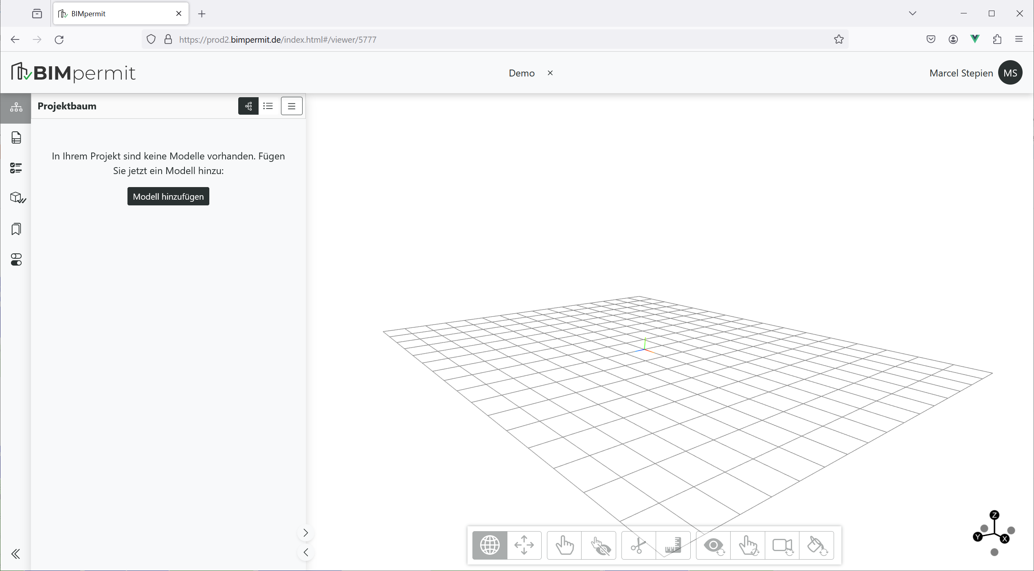Screen dimensions: 1034x571
Task: Open Firefox account profile icon
Action: pyautogui.click(x=953, y=39)
